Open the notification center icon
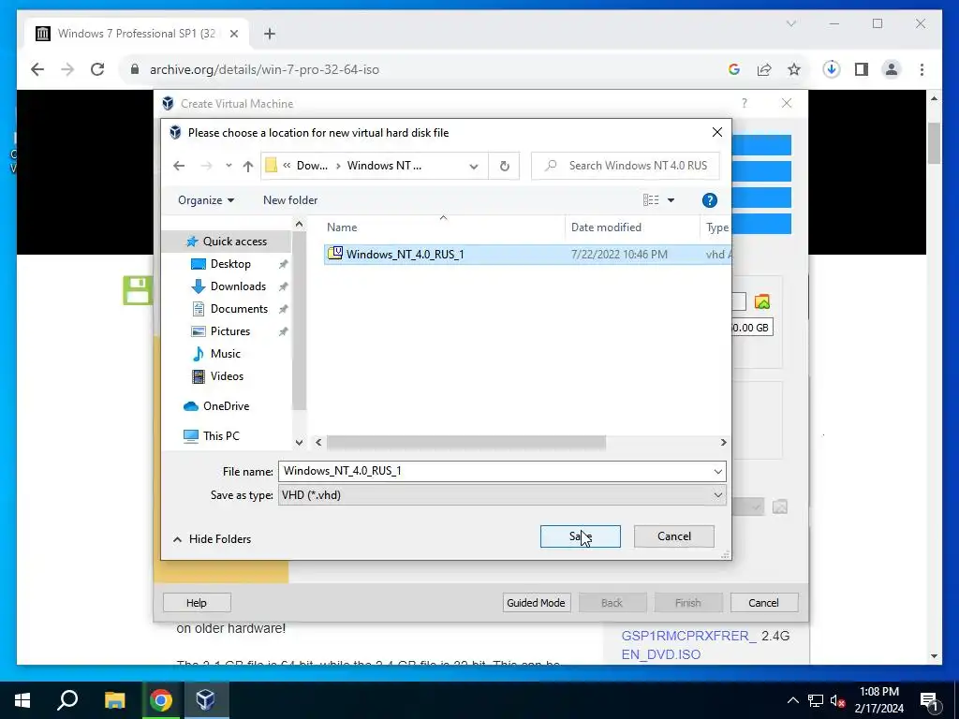The height and width of the screenshot is (719, 959). click(929, 700)
